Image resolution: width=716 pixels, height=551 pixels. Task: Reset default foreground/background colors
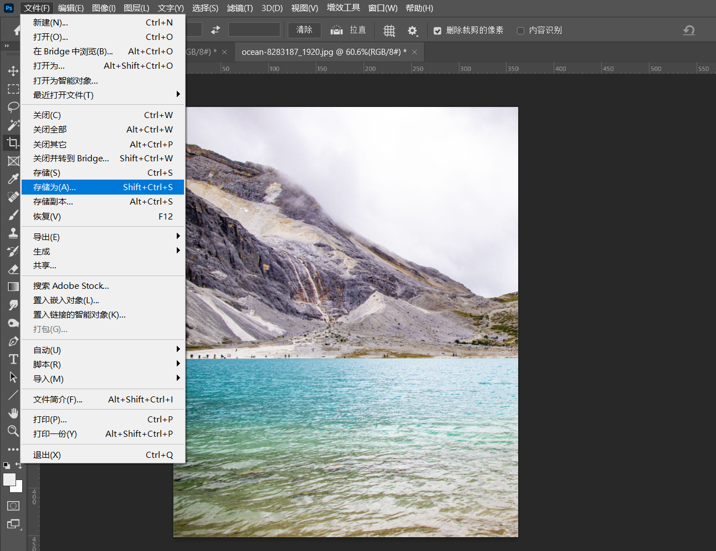(x=7, y=466)
